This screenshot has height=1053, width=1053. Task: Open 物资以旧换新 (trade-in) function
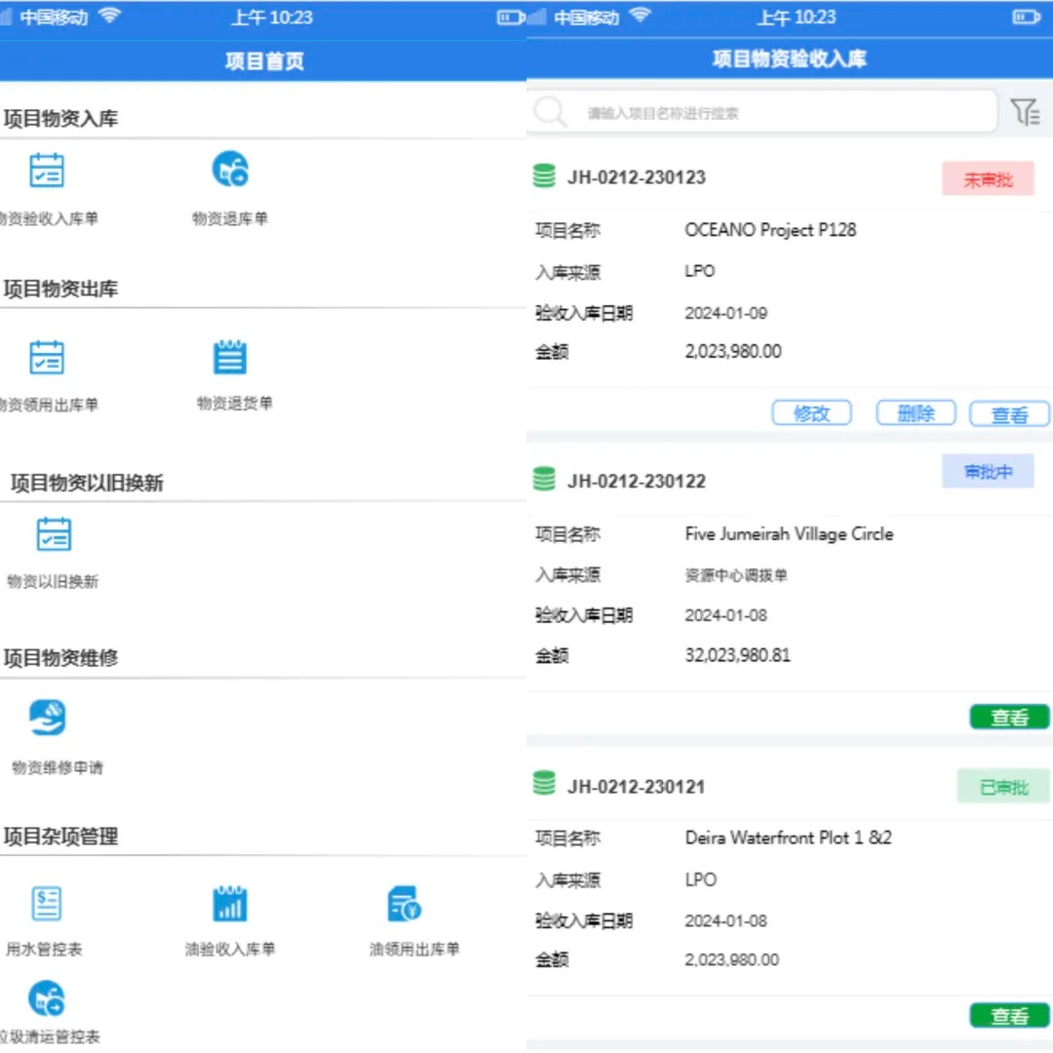pos(53,534)
